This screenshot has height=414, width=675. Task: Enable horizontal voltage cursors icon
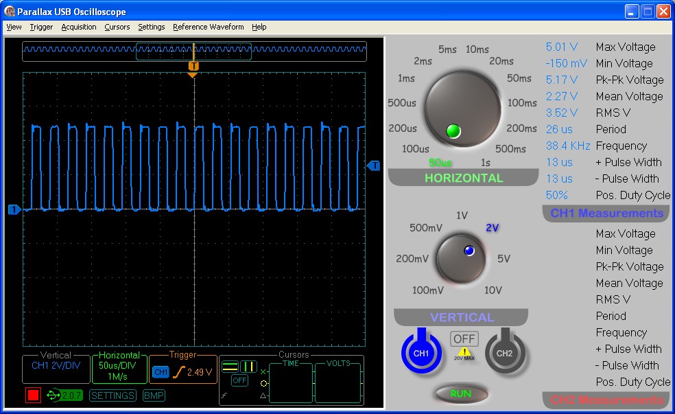click(x=230, y=367)
